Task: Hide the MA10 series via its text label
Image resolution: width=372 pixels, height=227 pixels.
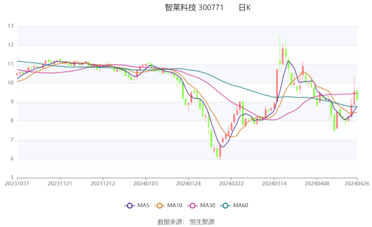Action: tap(175, 206)
